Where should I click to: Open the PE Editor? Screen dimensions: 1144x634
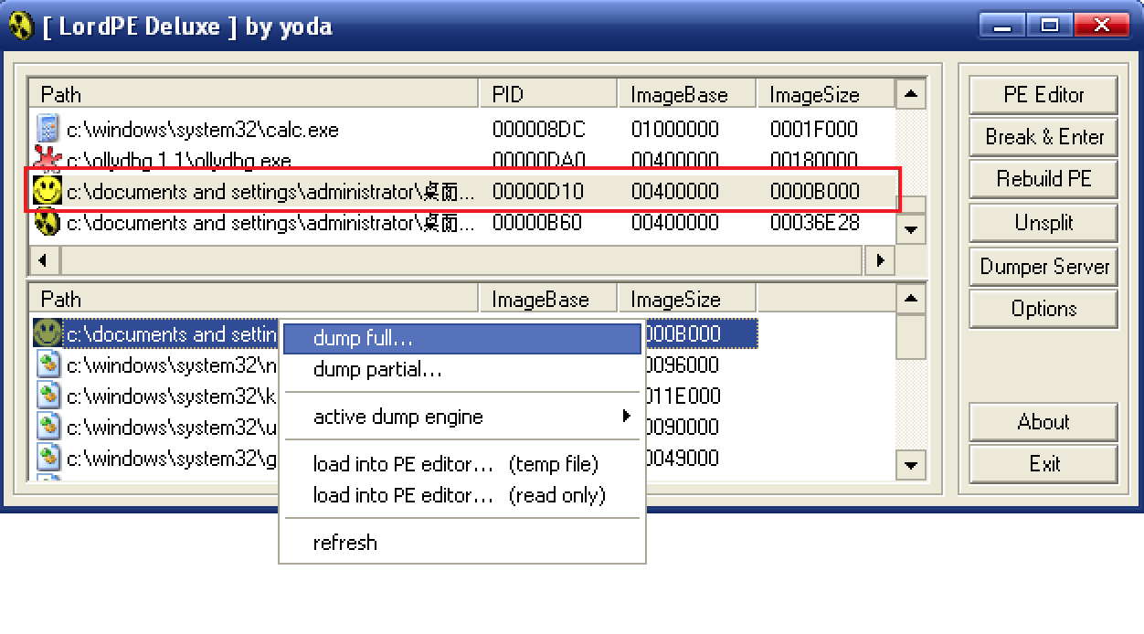coord(1043,95)
